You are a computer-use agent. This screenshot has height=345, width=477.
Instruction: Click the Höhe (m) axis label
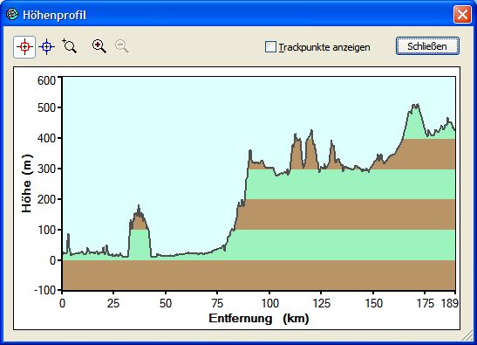27,183
